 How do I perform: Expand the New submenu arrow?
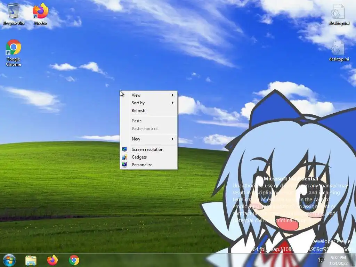coord(173,139)
